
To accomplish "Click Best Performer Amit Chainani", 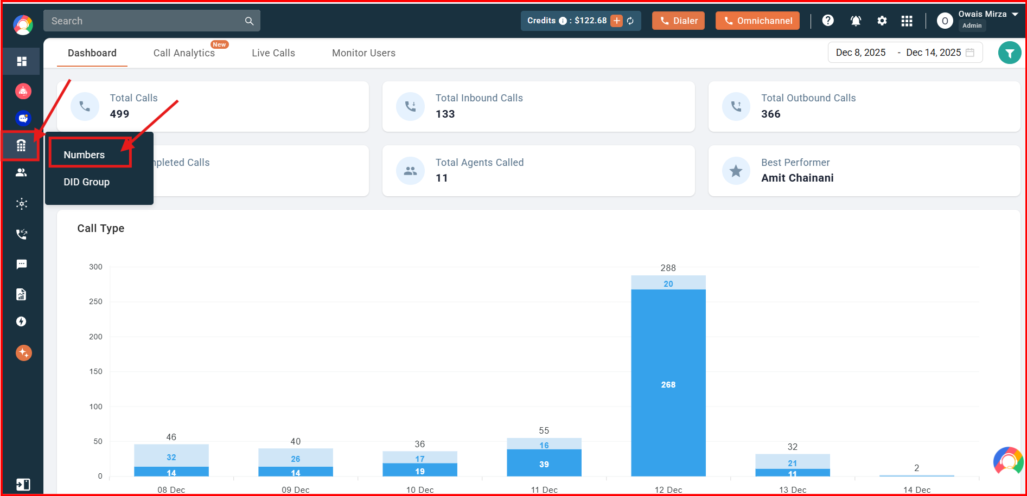I will pos(864,171).
